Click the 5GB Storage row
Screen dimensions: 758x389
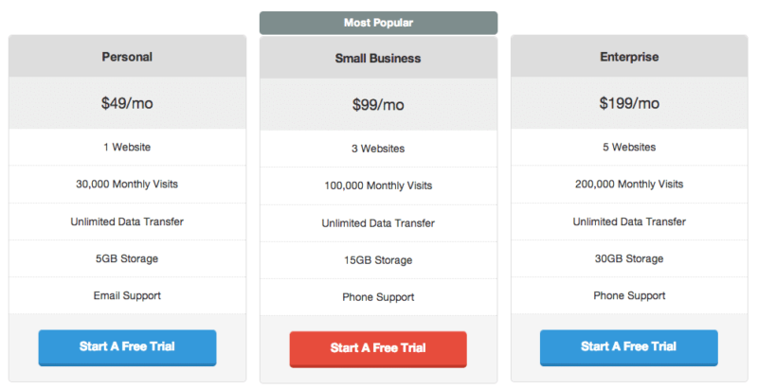[x=127, y=258]
